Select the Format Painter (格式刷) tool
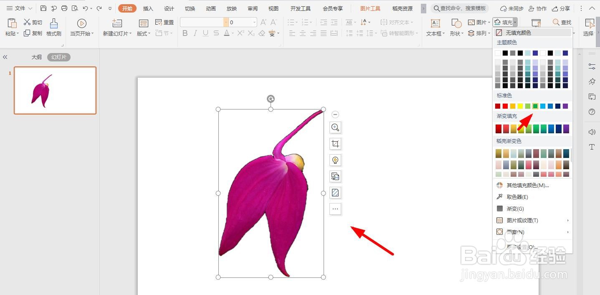The width and height of the screenshot is (600, 295). tap(54, 28)
